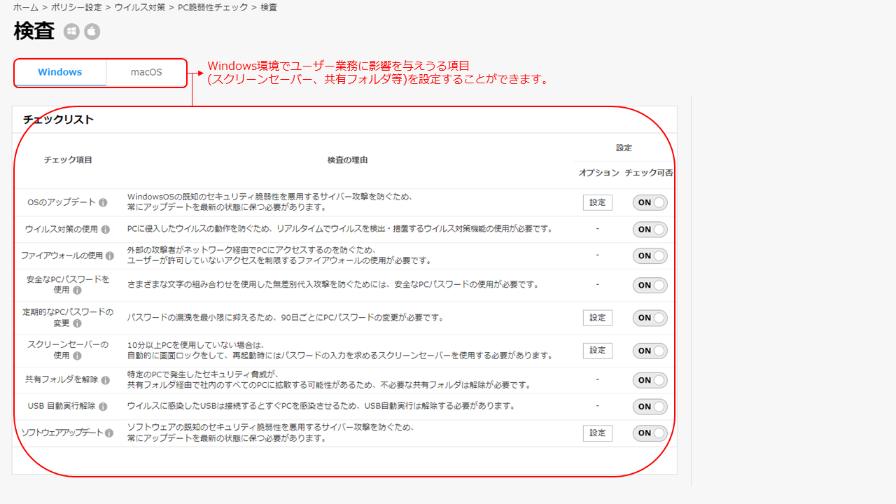The height and width of the screenshot is (504, 896).
Task: Click the オプション column header
Action: point(599,173)
